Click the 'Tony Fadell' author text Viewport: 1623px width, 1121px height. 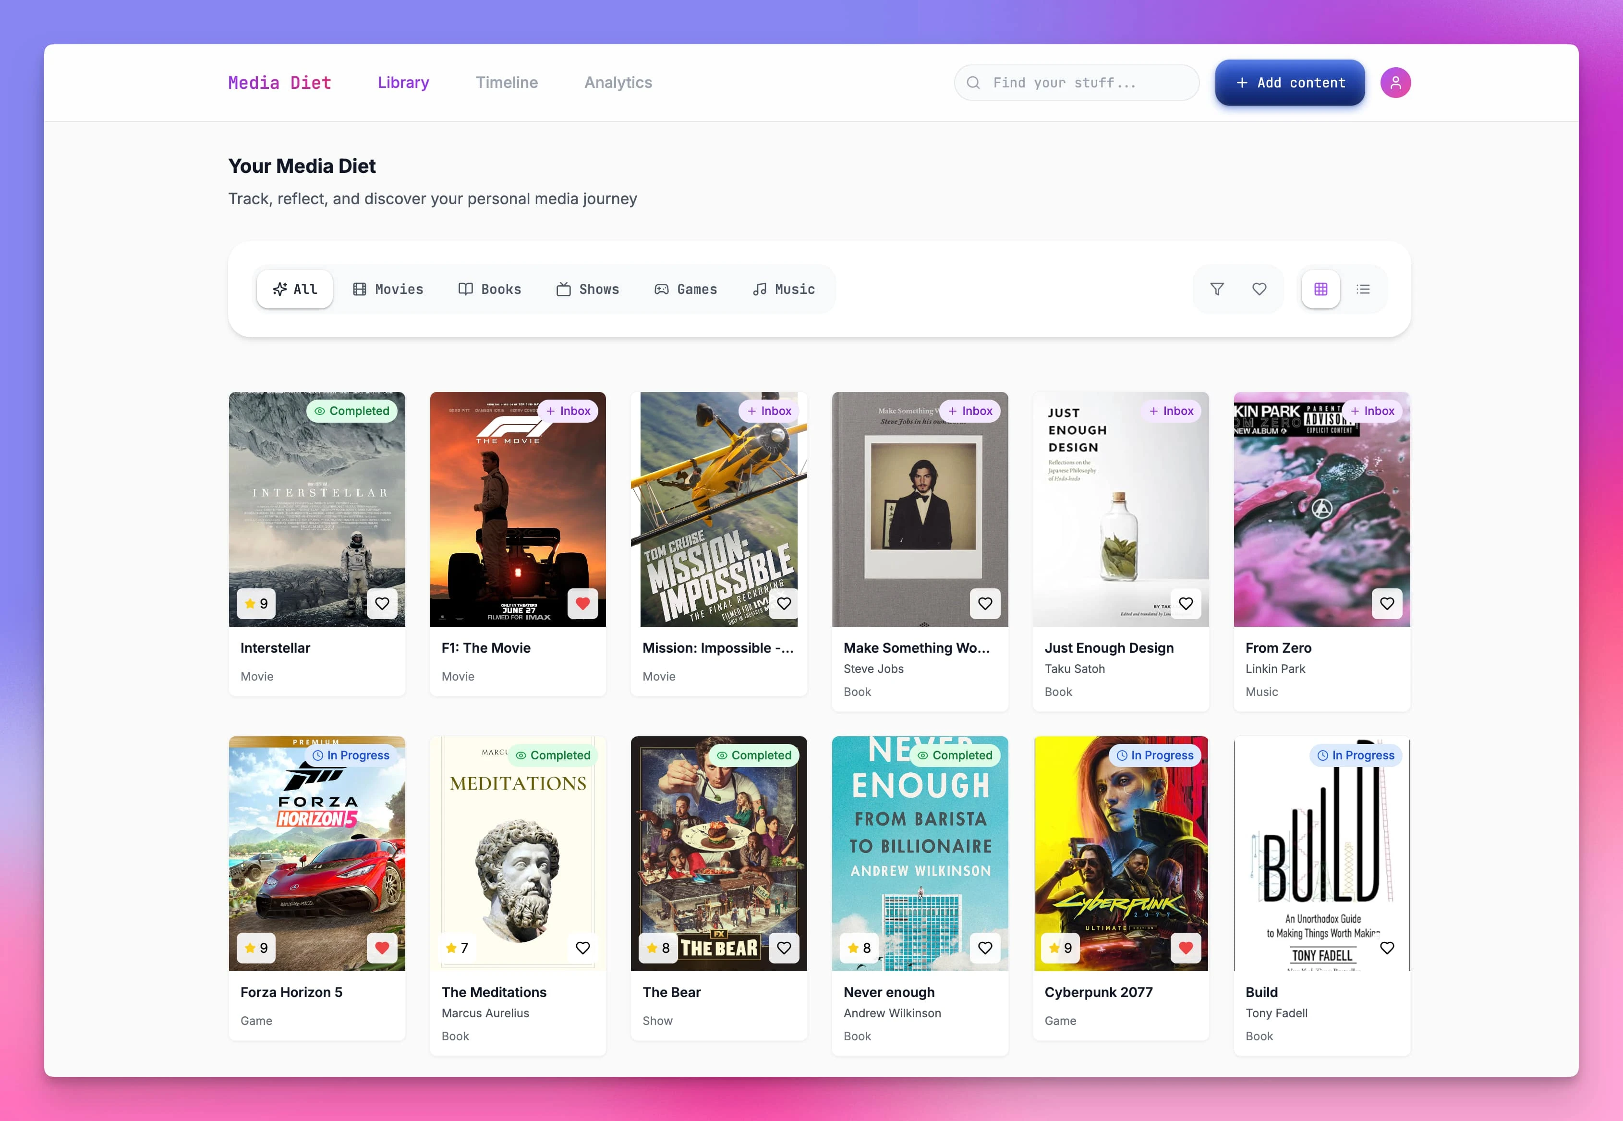(x=1276, y=1013)
